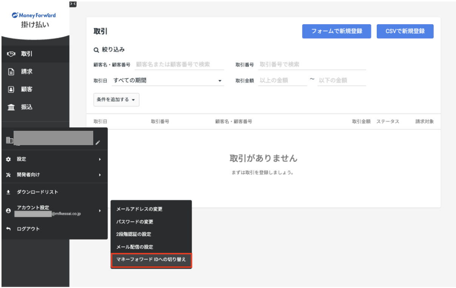The width and height of the screenshot is (456, 288).
Task: Open the 取引 page in the sidebar
Action: coord(35,54)
